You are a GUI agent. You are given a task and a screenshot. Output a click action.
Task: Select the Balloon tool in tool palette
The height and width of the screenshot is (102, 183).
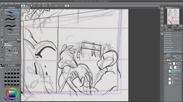2,59
